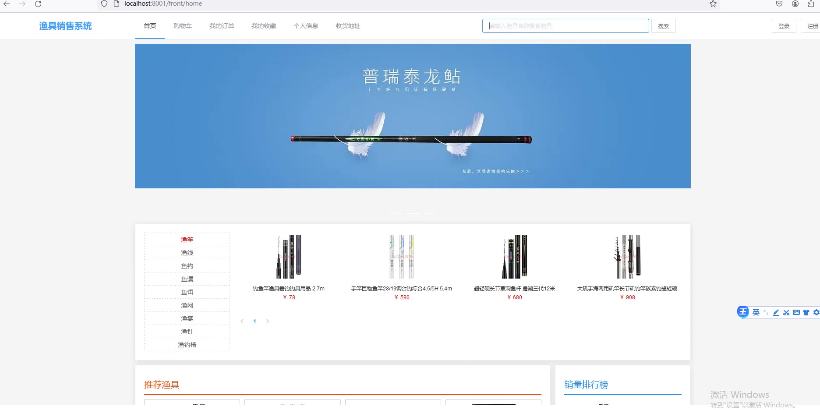820x410 pixels.
Task: Click the 大矶手海两用矶竿 title
Action: [x=627, y=289]
